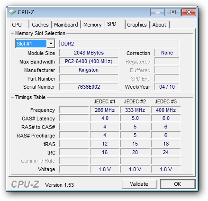Confirm with the OK button
The image size is (208, 201).
click(x=178, y=184)
